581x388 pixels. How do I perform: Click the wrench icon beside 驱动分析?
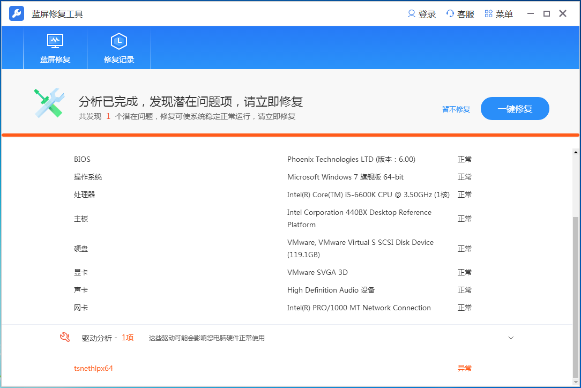(65, 338)
